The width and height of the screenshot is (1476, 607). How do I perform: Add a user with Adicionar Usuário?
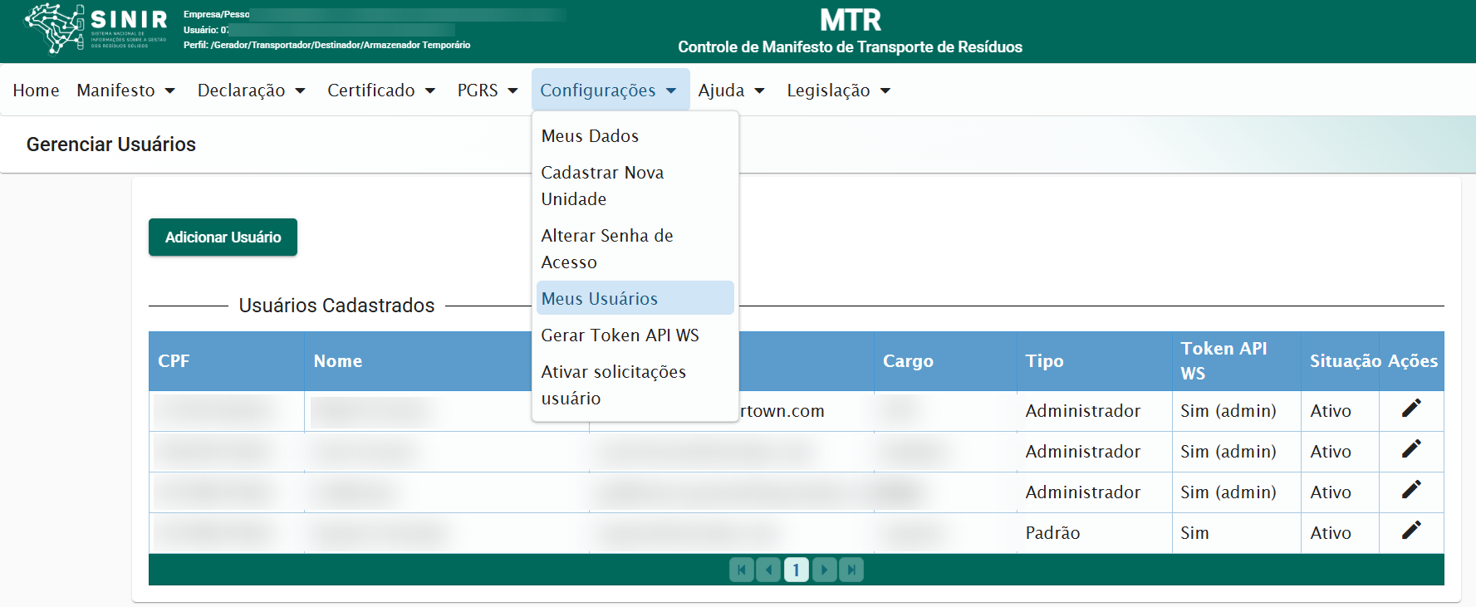[x=223, y=237]
